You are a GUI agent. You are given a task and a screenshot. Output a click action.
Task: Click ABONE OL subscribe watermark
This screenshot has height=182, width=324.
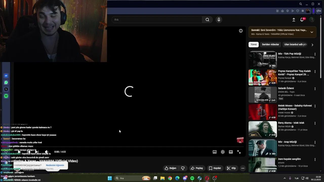[x=240, y=140]
